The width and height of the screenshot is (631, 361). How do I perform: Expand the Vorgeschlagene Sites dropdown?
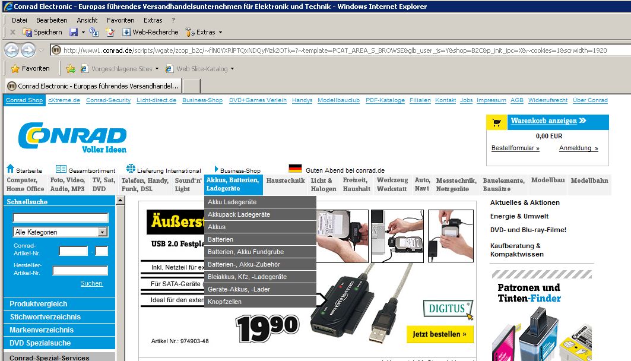click(x=157, y=69)
